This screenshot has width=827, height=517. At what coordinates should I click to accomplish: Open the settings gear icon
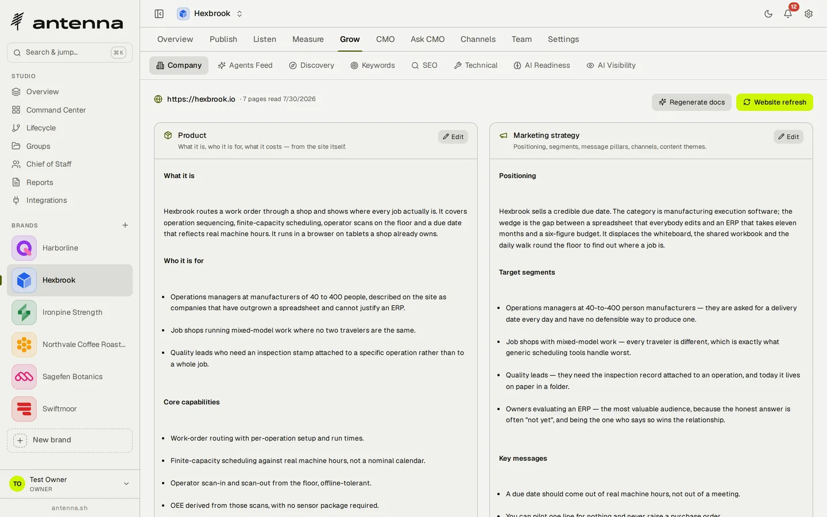pyautogui.click(x=809, y=14)
